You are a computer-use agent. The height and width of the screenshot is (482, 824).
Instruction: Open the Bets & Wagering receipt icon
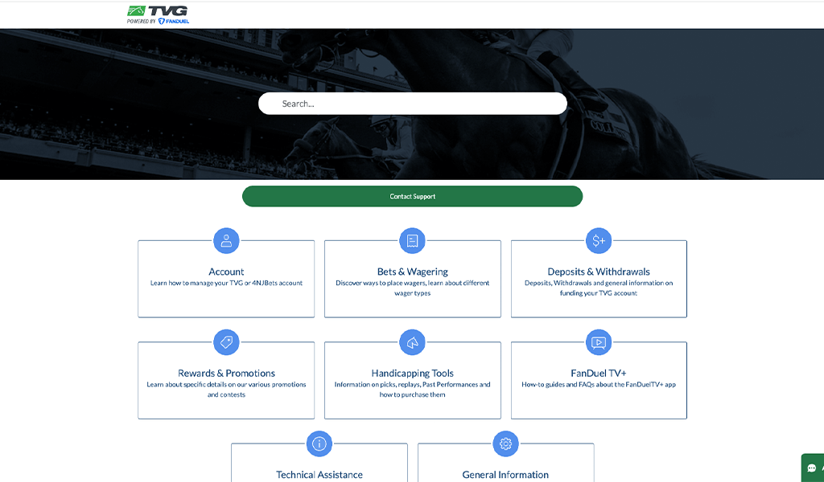point(413,241)
